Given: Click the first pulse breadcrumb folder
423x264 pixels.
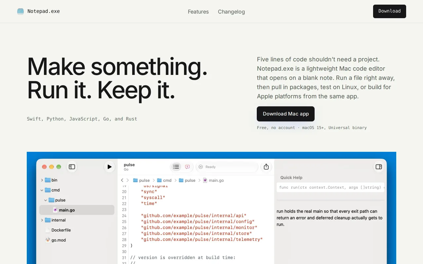Looking at the screenshot, I should click(x=141, y=180).
